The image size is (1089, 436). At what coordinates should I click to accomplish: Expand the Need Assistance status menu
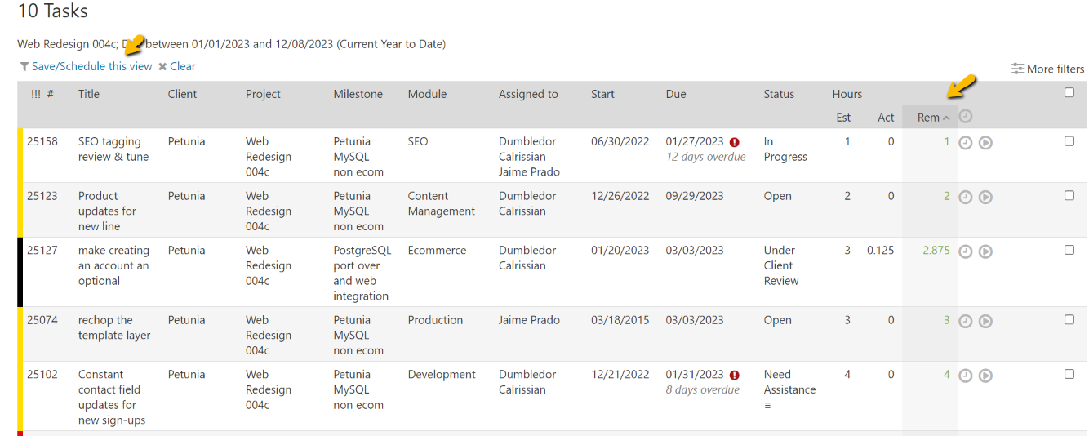[x=767, y=405]
